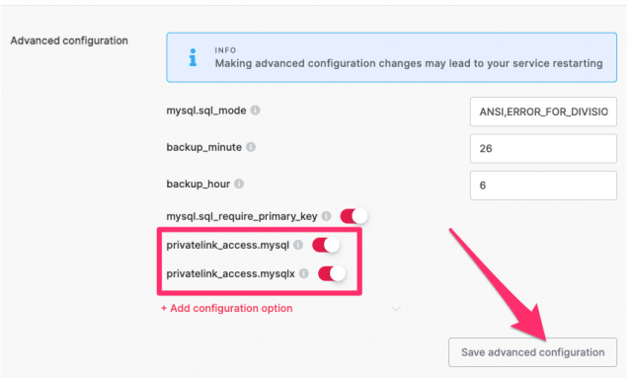
Task: Expand the configuration option dropdown chevron
Action: 396,309
